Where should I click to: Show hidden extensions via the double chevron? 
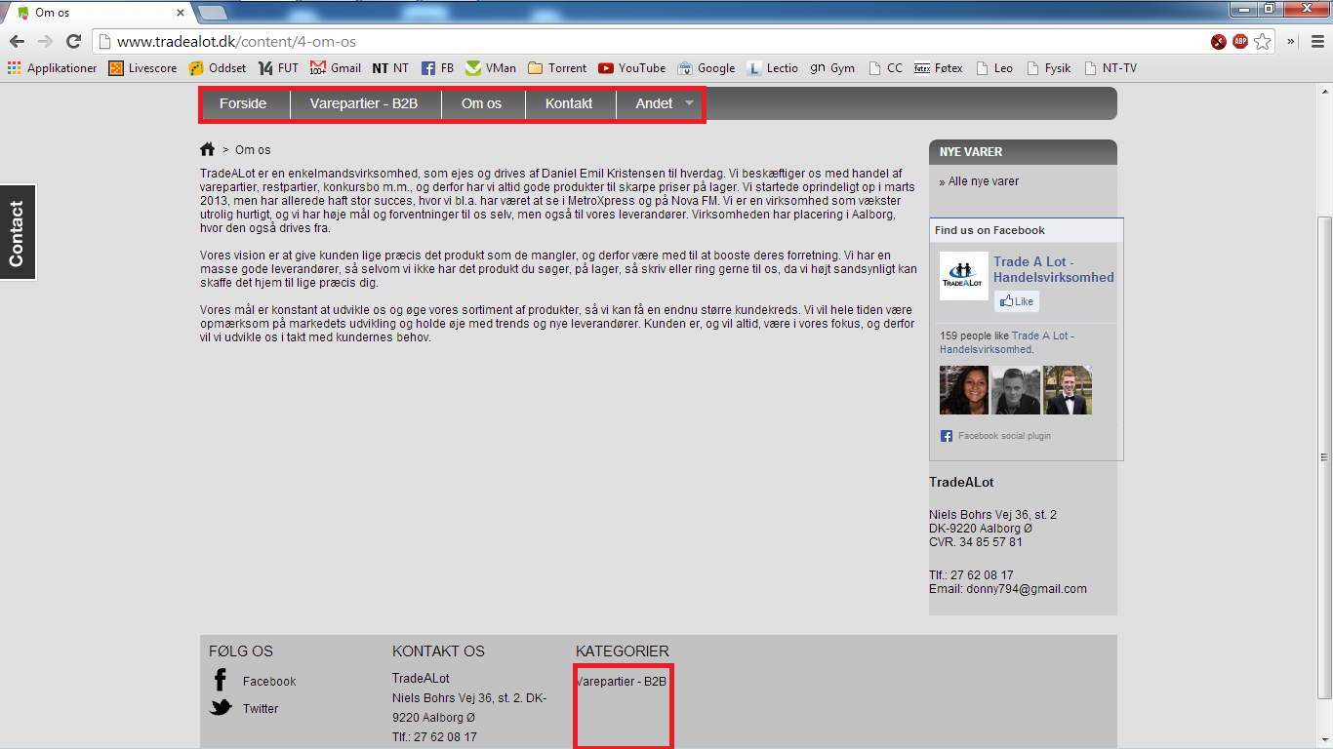click(x=1292, y=41)
